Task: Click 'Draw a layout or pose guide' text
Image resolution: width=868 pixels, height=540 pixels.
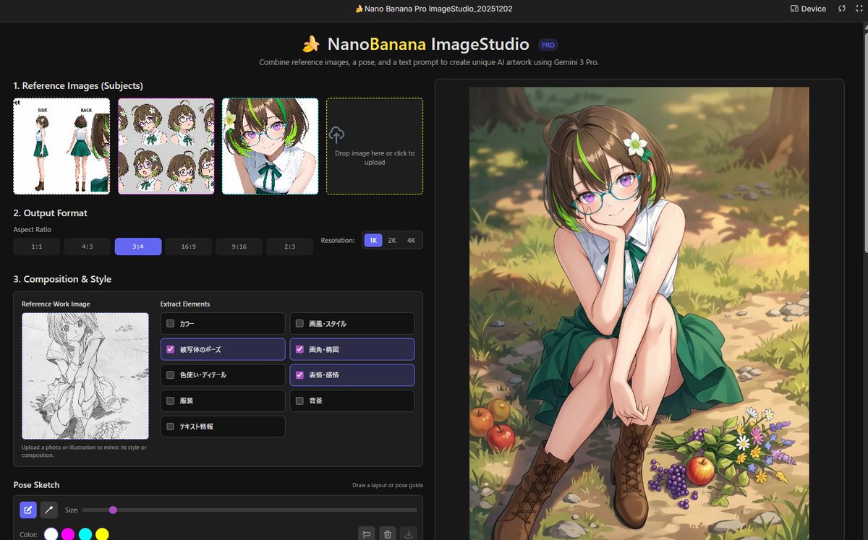Action: (x=388, y=485)
